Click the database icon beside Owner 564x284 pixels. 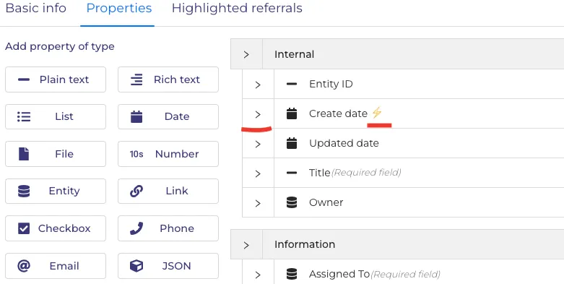292,202
